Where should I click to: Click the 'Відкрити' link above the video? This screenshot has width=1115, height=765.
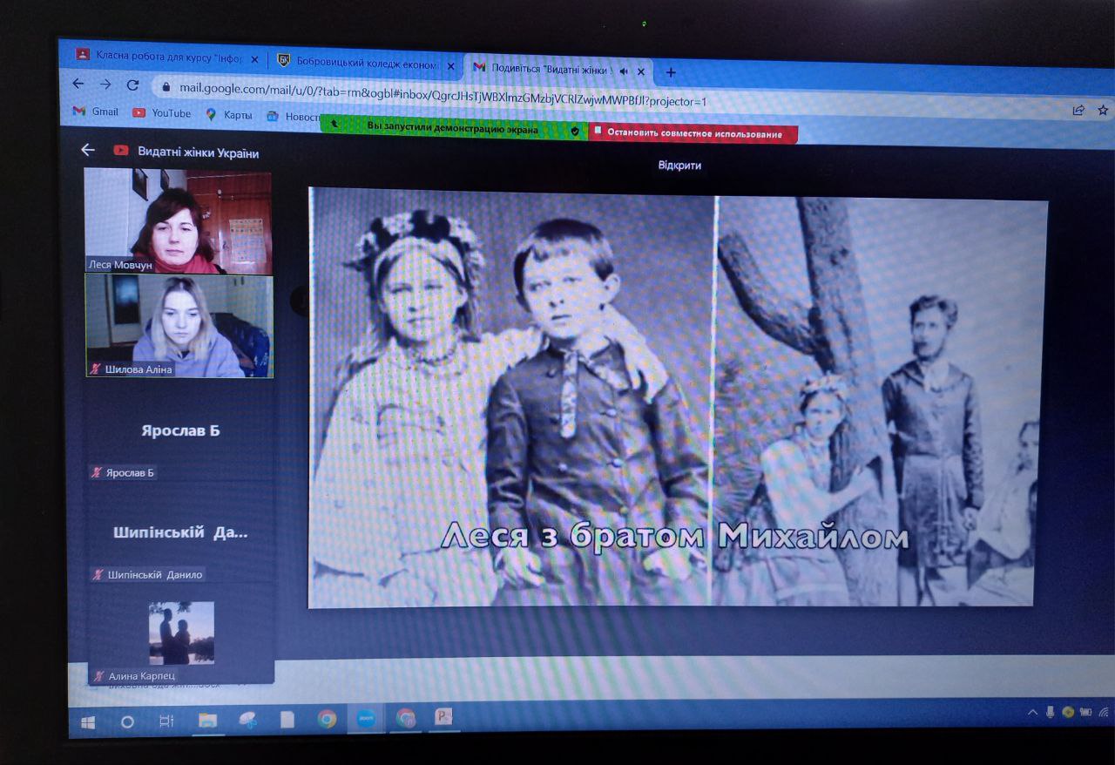(679, 165)
